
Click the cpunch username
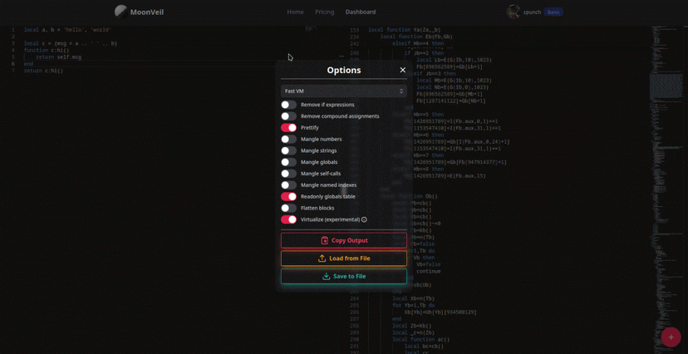tap(532, 12)
